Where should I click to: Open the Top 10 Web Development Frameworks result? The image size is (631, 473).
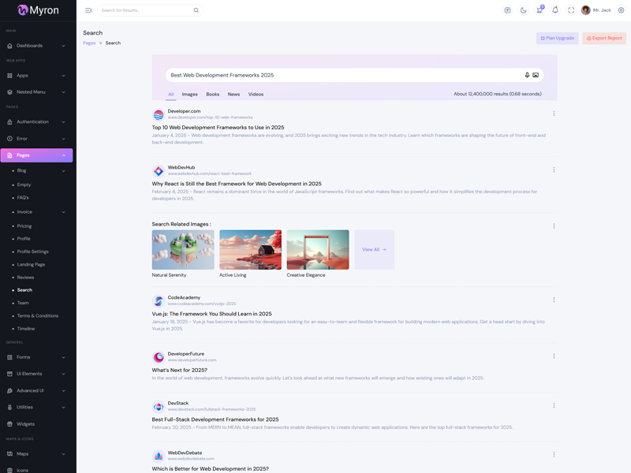[218, 127]
